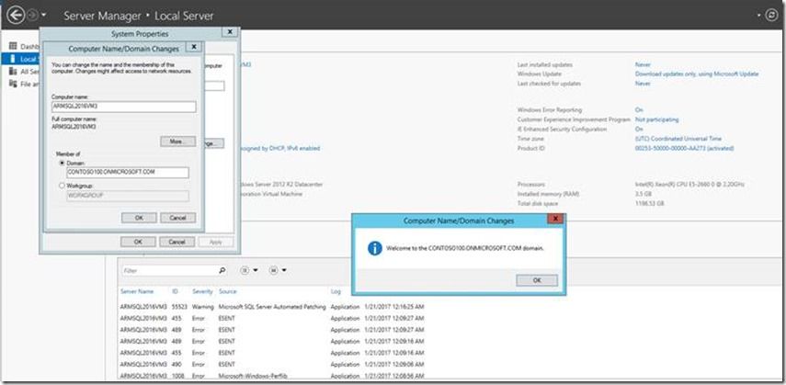Click IE Enhanced Security Configuration 'On' link
Screen dimensions: 786x385
pos(639,130)
